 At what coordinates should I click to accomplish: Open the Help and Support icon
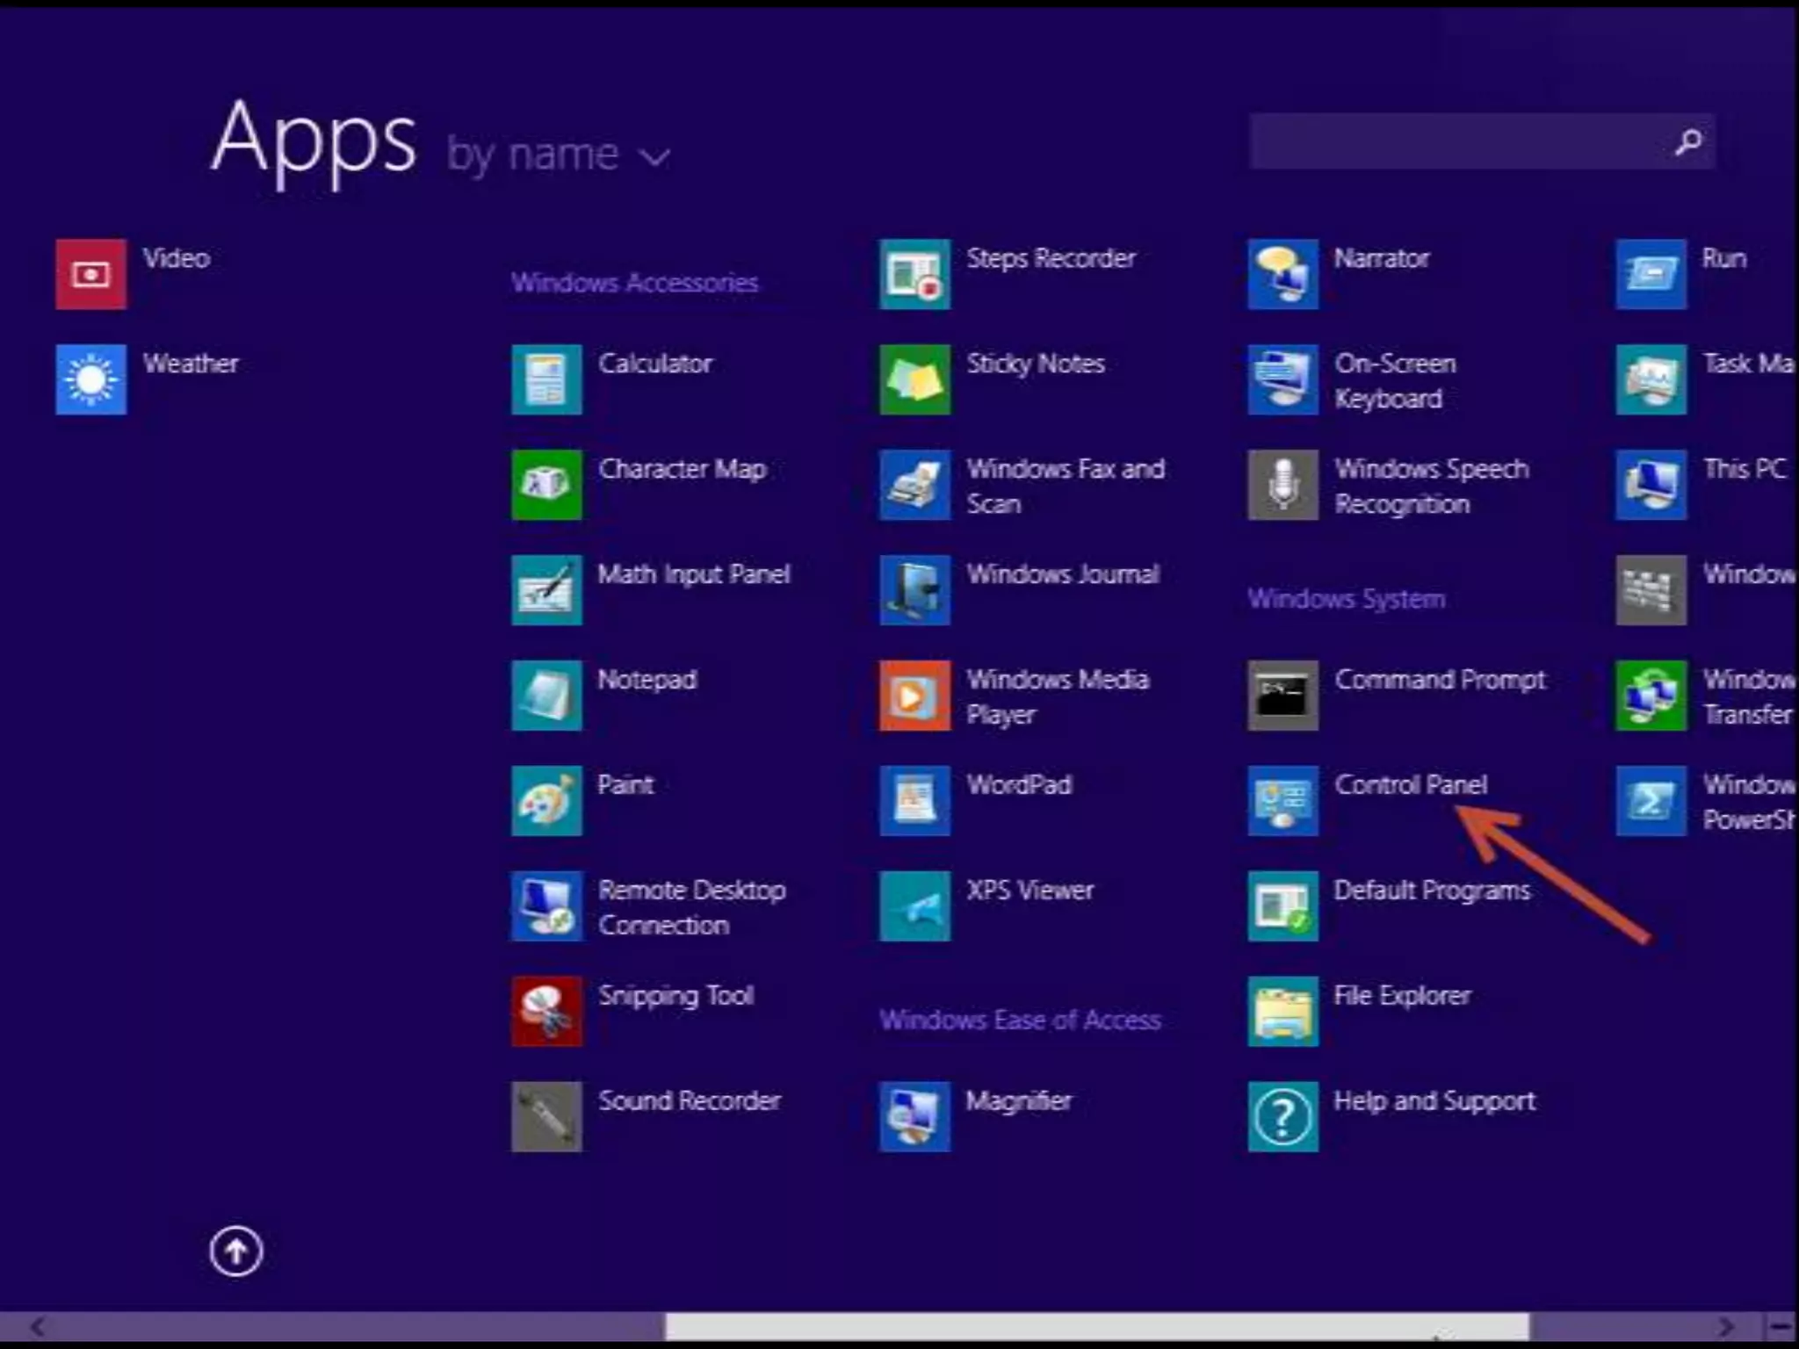(x=1282, y=1117)
